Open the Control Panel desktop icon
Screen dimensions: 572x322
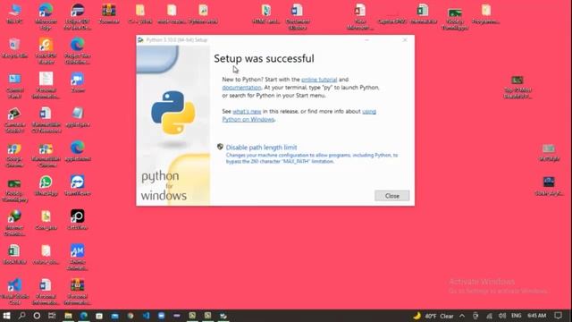pyautogui.click(x=14, y=86)
